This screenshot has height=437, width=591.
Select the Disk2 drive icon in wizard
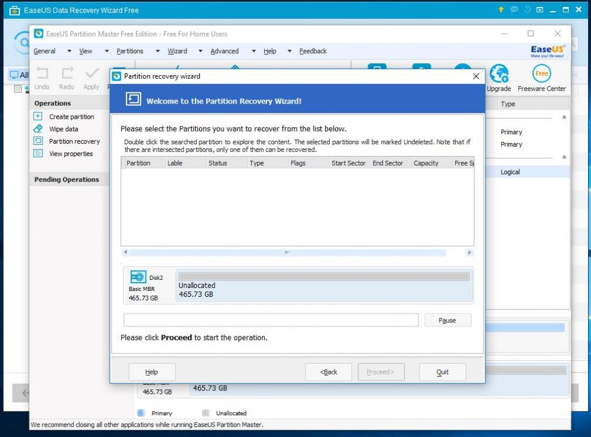[138, 277]
